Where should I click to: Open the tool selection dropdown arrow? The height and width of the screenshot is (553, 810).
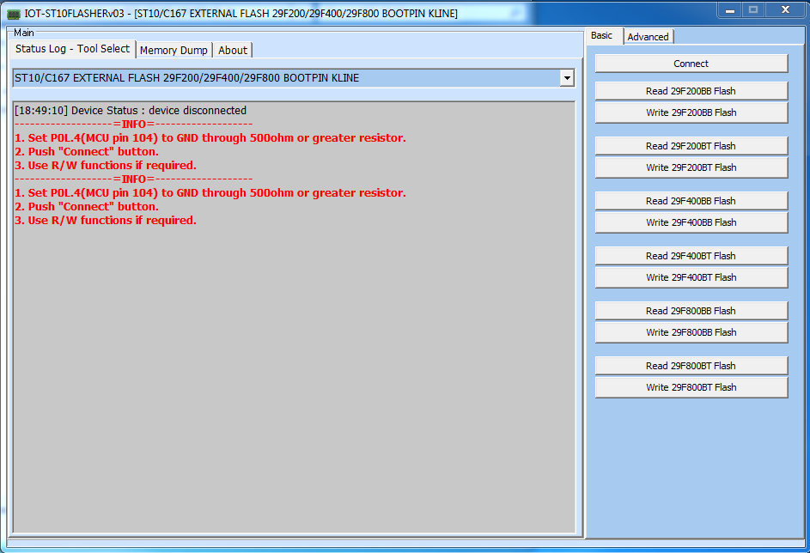(x=566, y=78)
